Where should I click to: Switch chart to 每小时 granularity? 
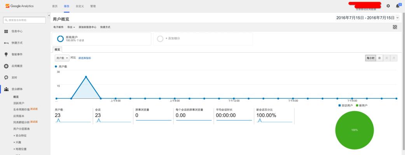pos(370,58)
